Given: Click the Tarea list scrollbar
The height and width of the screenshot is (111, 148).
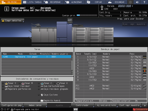Looking at the screenshot, I should pos(72,65).
